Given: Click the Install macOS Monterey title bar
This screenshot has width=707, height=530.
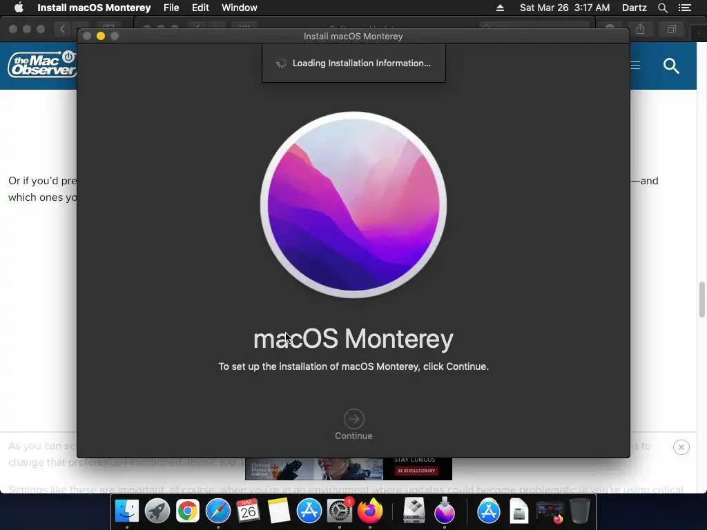Looking at the screenshot, I should (x=353, y=36).
